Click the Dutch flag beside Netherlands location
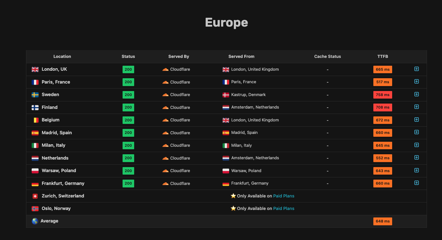This screenshot has height=240, width=442. pos(35,158)
